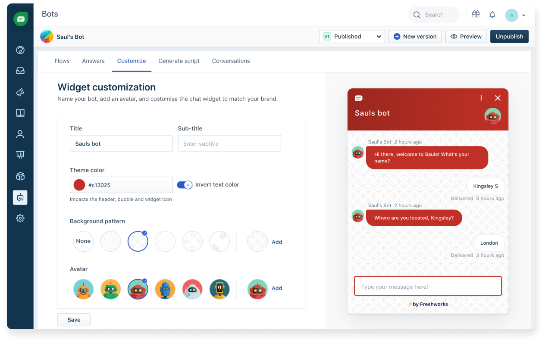The width and height of the screenshot is (545, 343).
Task: Switch to the Generate script tab
Action: [x=179, y=61]
